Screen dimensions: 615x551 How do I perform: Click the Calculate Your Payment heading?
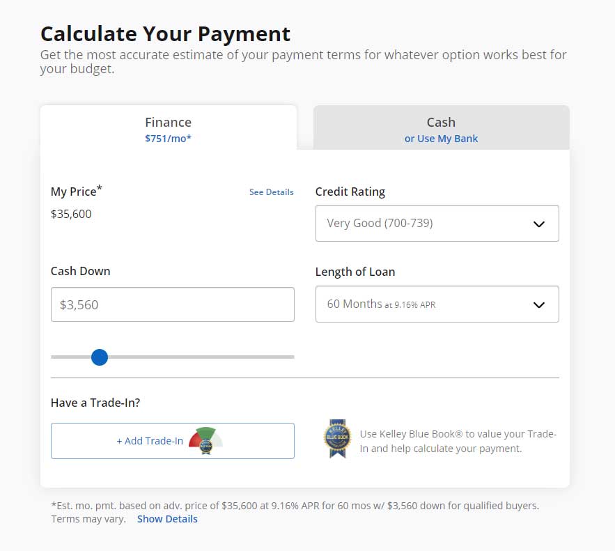(x=165, y=33)
